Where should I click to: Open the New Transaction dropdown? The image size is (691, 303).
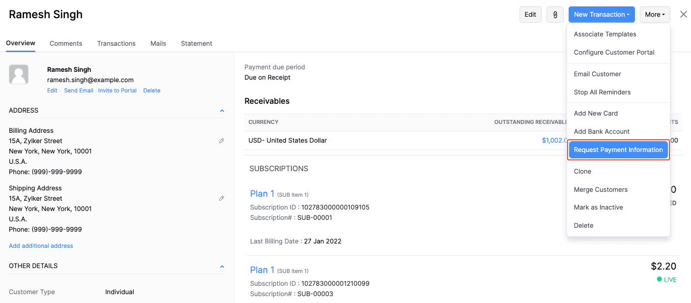click(x=602, y=14)
